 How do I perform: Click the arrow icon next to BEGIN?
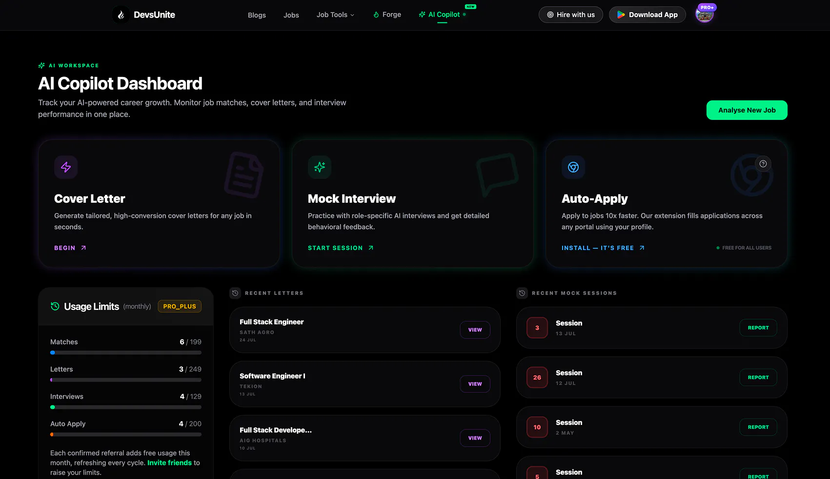tap(83, 248)
